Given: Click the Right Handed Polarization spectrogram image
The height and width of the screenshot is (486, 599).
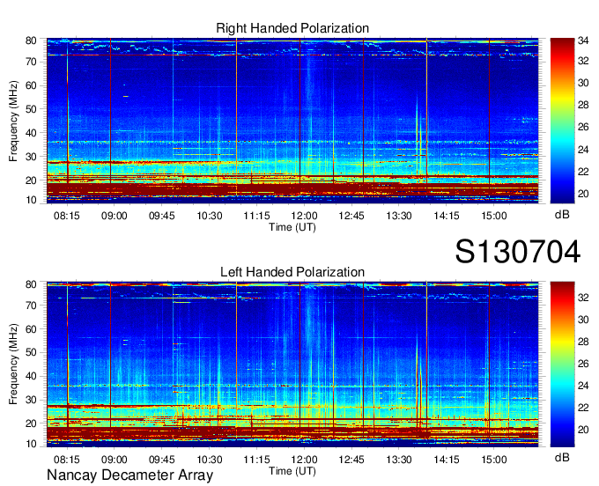Looking at the screenshot, I should click(x=292, y=121).
